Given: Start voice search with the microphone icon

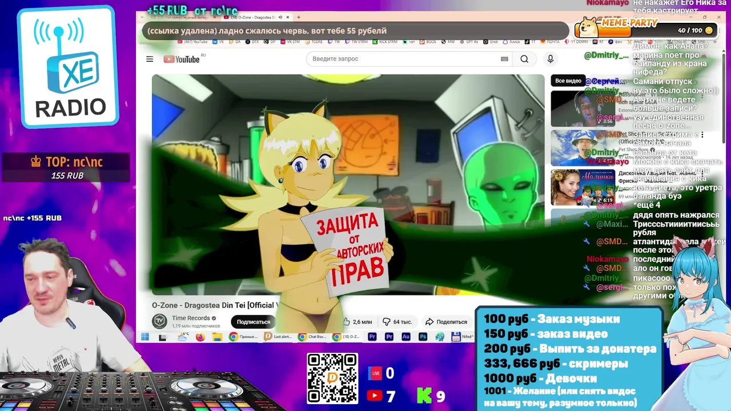Looking at the screenshot, I should click(x=551, y=59).
